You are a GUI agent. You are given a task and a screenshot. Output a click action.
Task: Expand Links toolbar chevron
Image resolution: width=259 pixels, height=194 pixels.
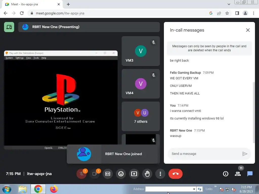coord(215,186)
